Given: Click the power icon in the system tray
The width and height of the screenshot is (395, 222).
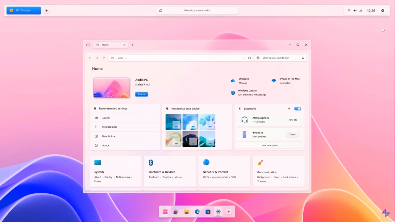Looking at the screenshot, I should click(383, 10).
